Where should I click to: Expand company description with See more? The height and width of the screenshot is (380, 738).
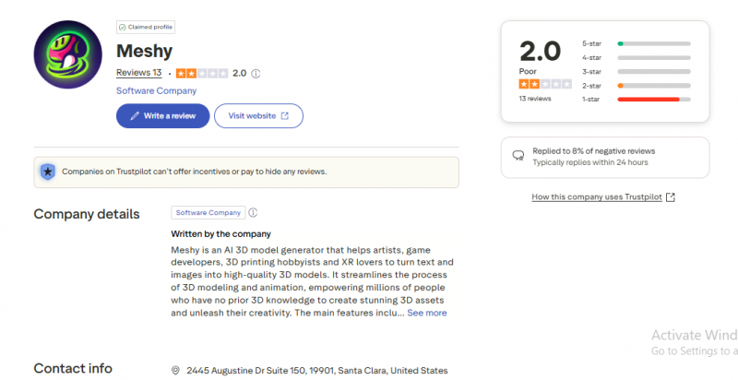point(427,313)
